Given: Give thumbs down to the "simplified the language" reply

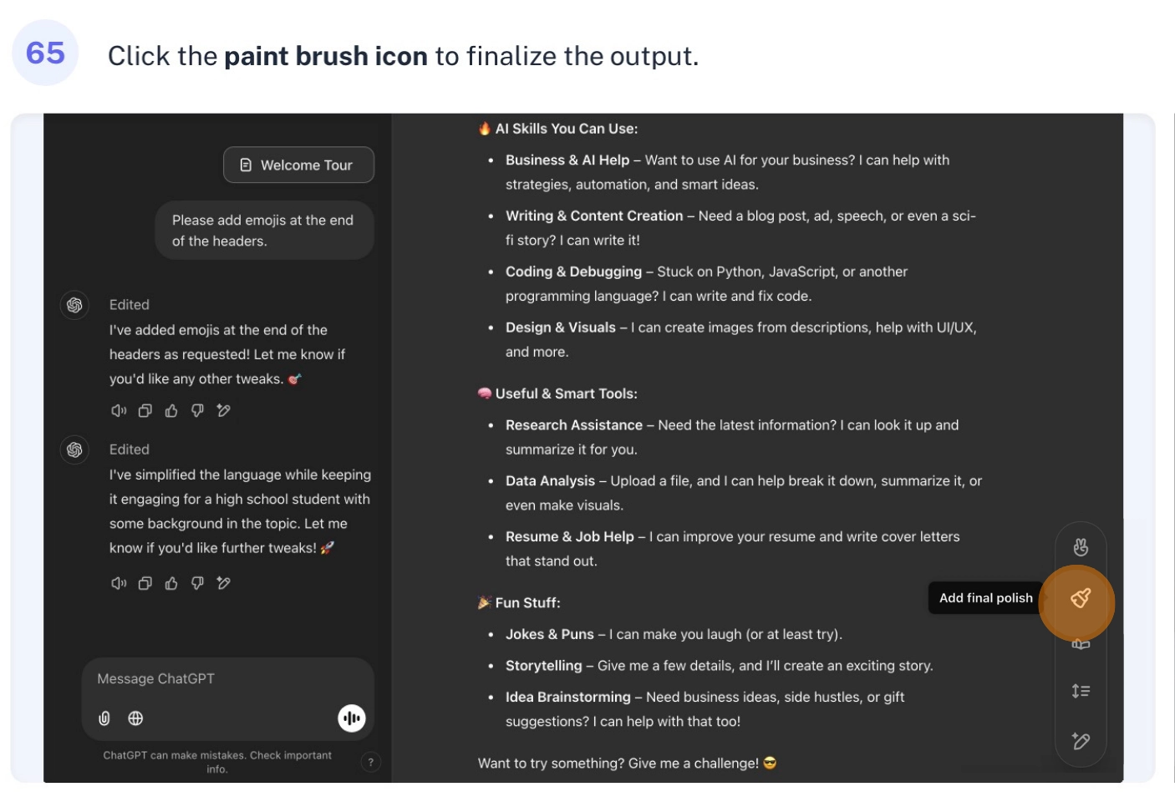Looking at the screenshot, I should [197, 583].
